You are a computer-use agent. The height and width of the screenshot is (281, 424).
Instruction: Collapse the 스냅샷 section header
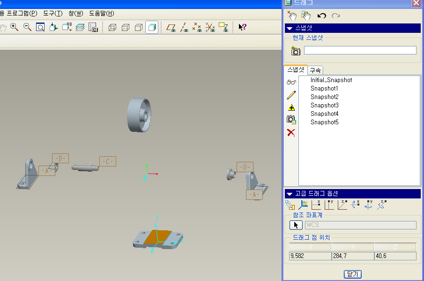pyautogui.click(x=290, y=29)
